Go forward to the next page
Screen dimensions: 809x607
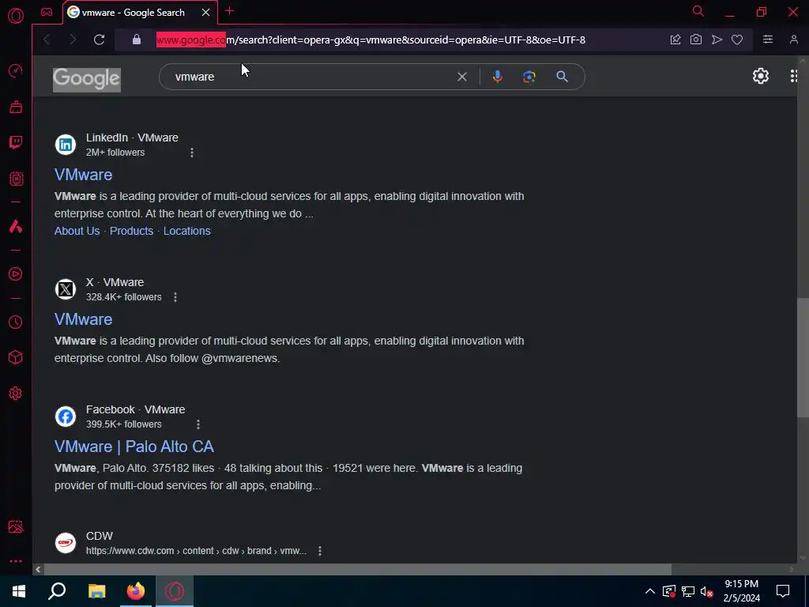(x=73, y=40)
